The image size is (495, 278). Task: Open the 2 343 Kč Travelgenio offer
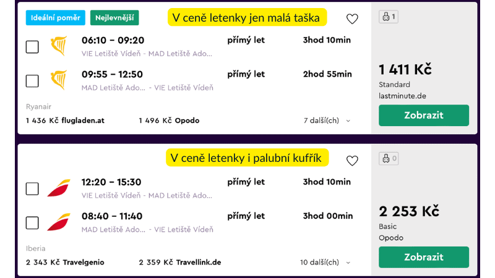coord(65,263)
